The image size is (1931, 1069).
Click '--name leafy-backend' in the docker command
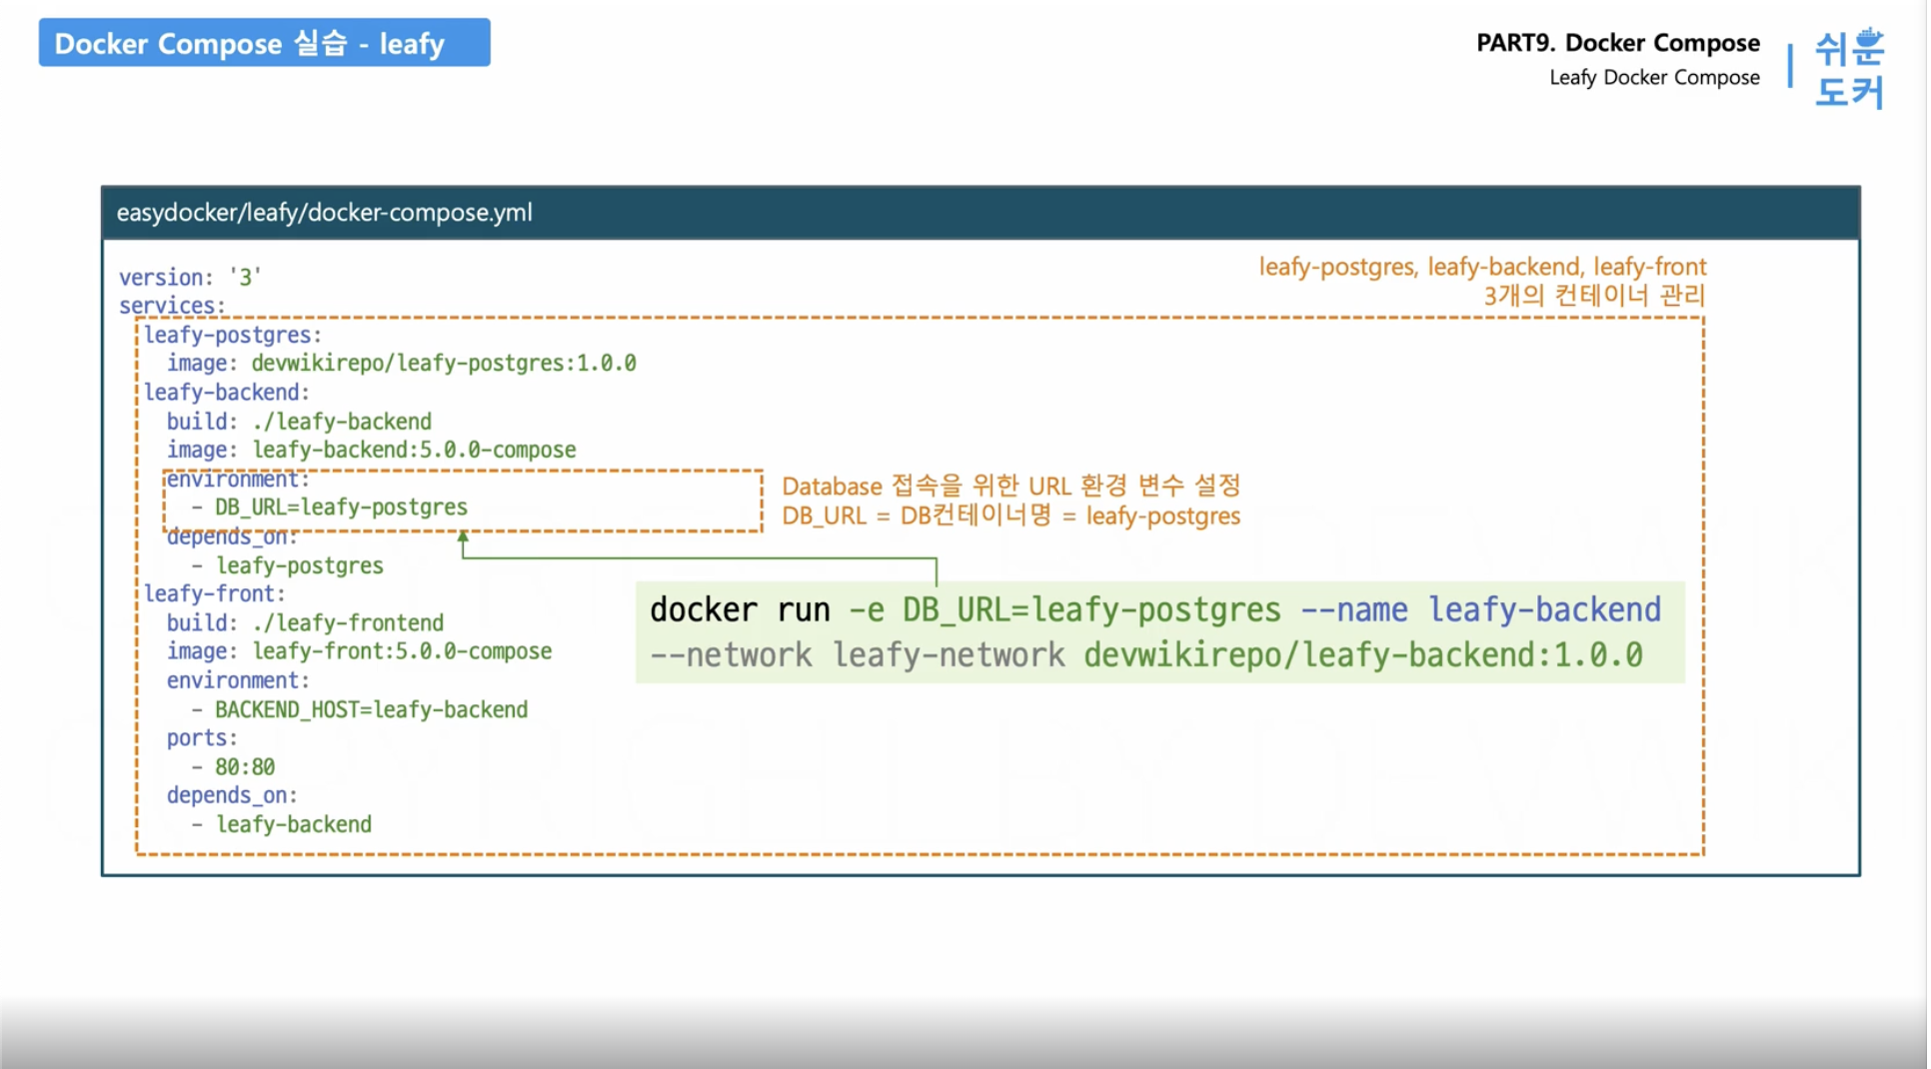pos(1481,610)
